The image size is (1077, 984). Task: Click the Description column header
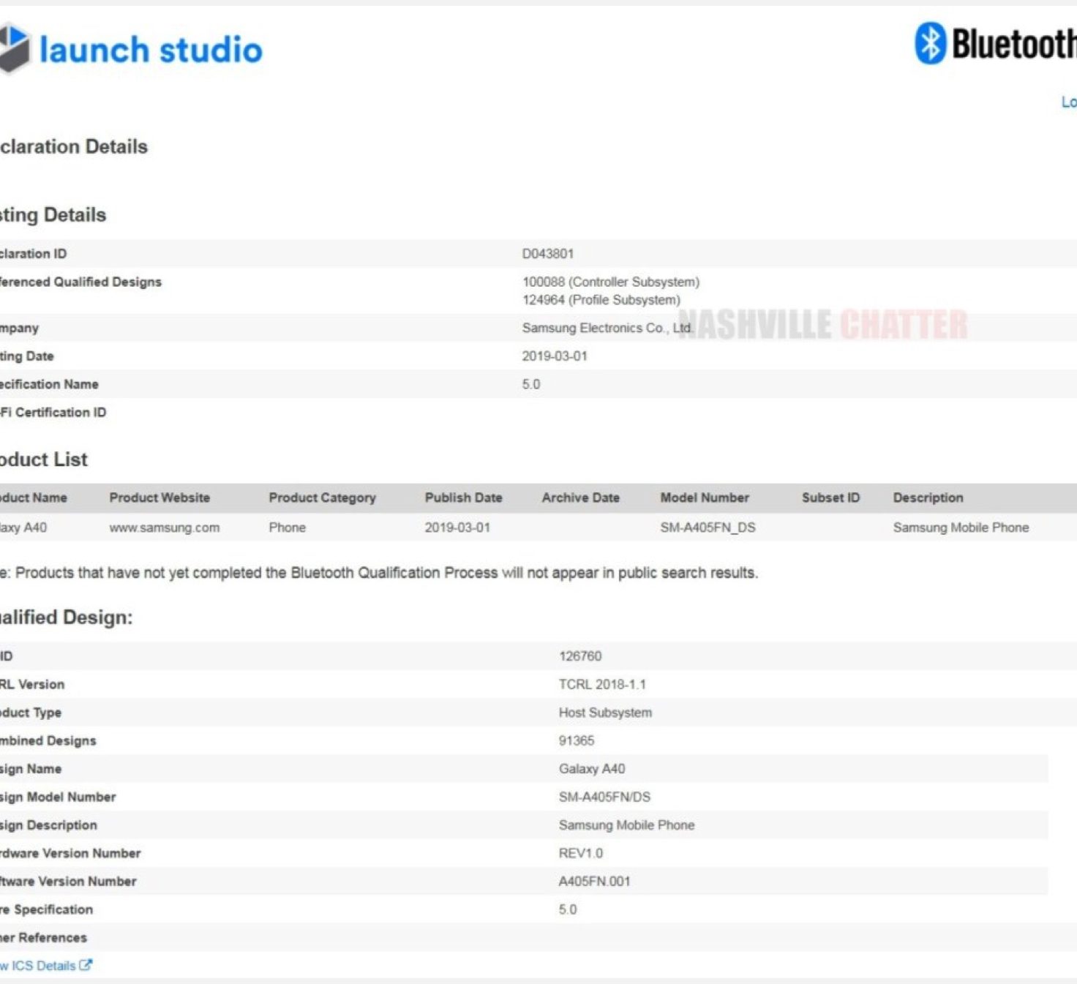(x=928, y=497)
